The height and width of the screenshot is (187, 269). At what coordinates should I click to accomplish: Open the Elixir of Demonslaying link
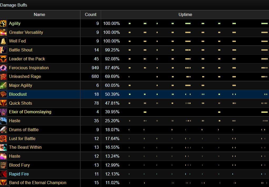coord(30,112)
